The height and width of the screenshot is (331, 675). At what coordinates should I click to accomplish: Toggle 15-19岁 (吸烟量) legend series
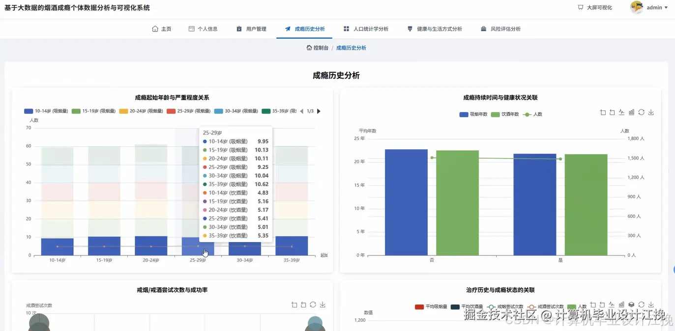(93, 111)
